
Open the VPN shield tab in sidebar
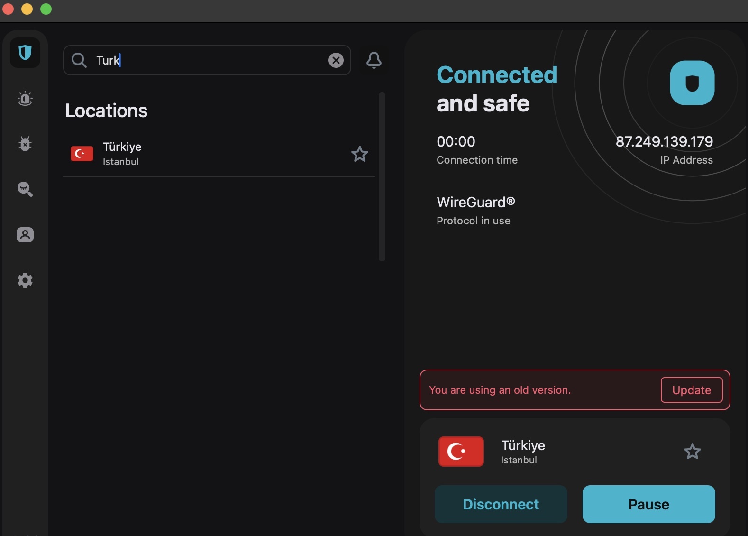25,53
